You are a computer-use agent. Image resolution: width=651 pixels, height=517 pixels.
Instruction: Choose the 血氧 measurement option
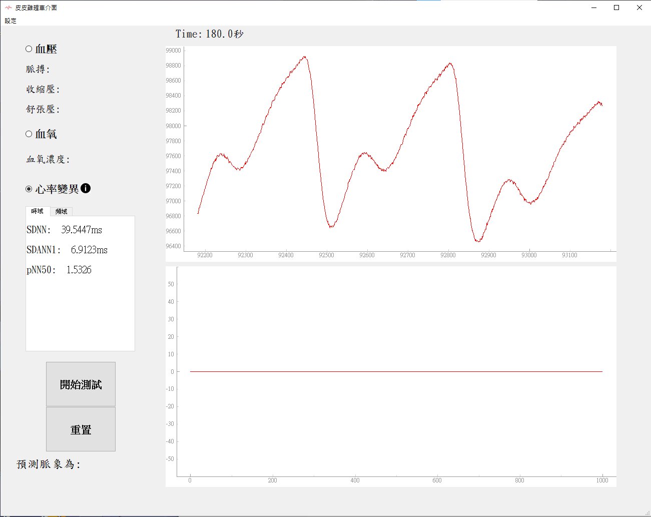(x=29, y=134)
